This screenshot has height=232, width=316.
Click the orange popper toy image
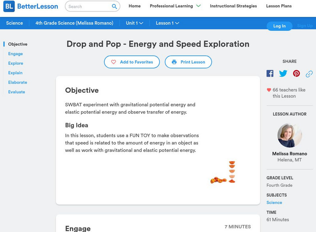click(x=223, y=172)
